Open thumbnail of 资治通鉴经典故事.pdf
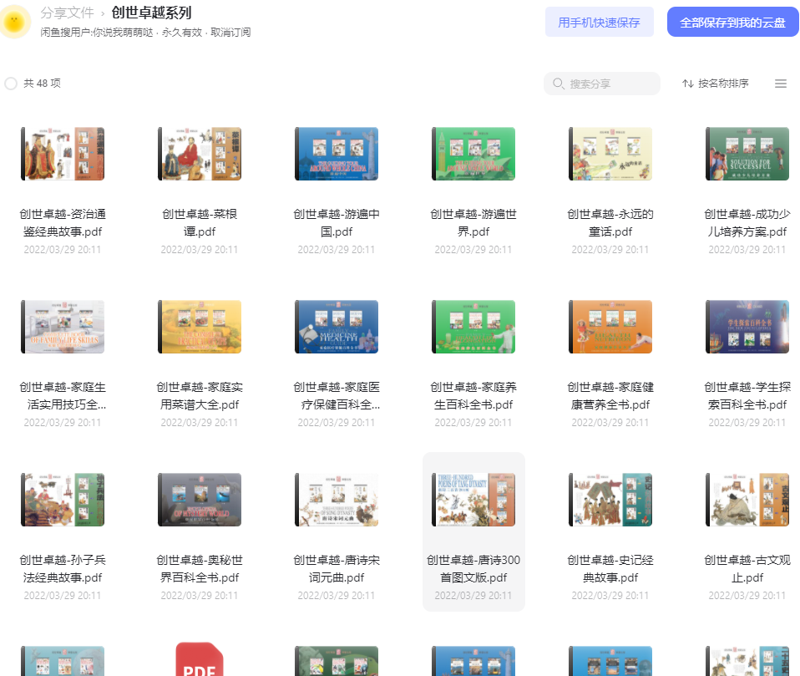 coord(63,154)
